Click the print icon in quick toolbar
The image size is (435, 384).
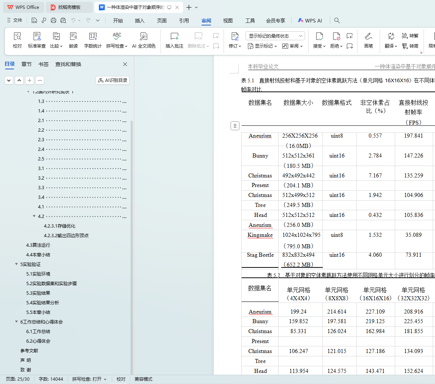[x=53, y=20]
